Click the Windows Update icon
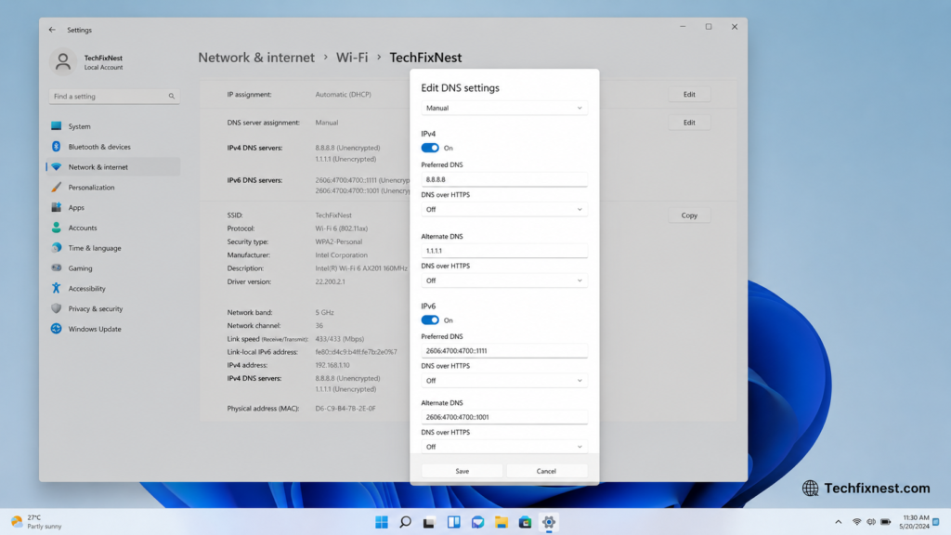The height and width of the screenshot is (535, 951). 57,329
